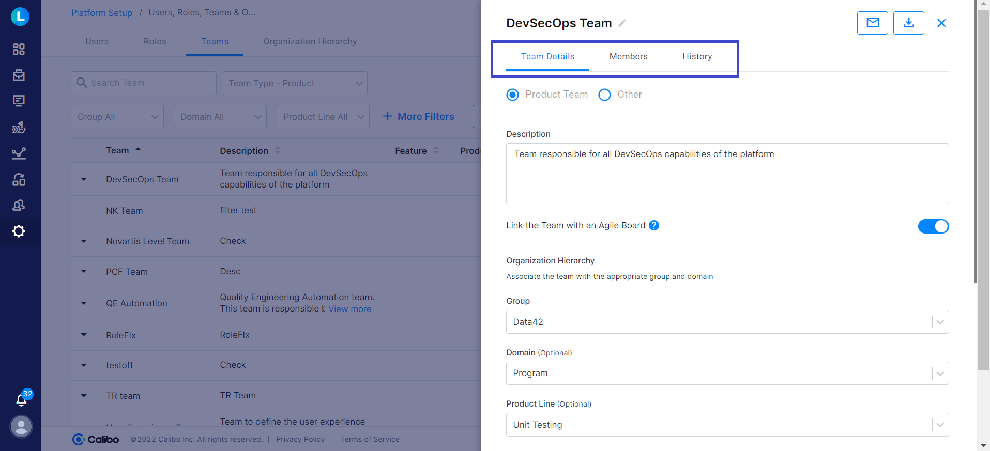Open the settings gear in left sidebar
The image size is (990, 451).
pos(19,231)
